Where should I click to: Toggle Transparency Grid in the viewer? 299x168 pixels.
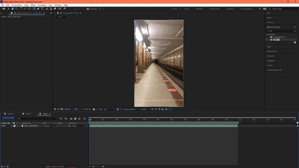point(121,109)
